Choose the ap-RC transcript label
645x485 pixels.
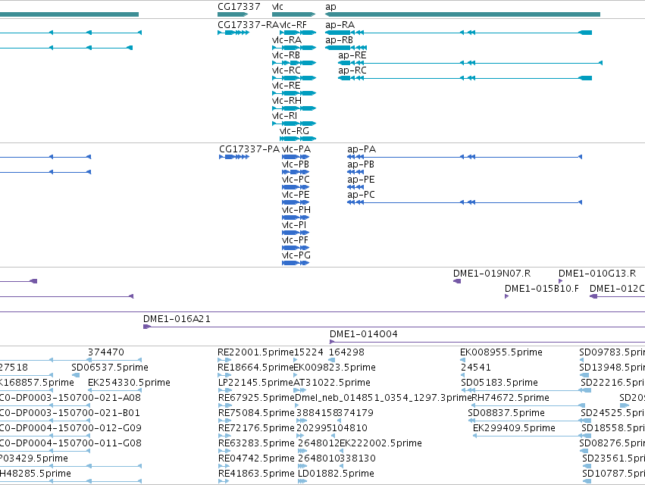(x=352, y=70)
